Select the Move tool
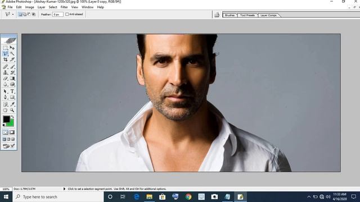 [x=12, y=48]
